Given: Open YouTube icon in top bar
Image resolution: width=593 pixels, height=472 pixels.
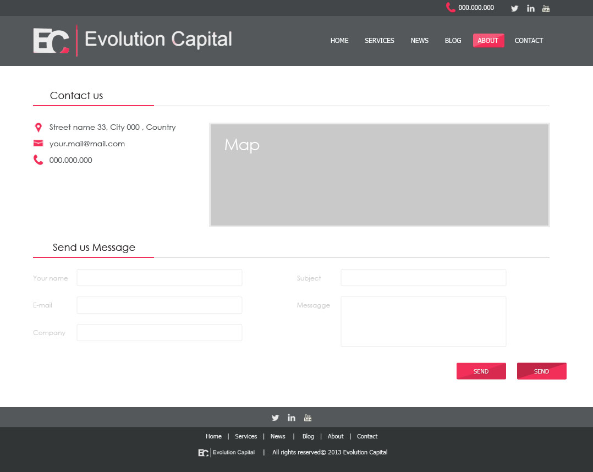Looking at the screenshot, I should (x=546, y=8).
